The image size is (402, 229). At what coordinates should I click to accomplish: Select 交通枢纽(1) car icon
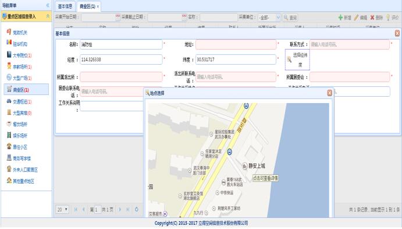(x=9, y=101)
